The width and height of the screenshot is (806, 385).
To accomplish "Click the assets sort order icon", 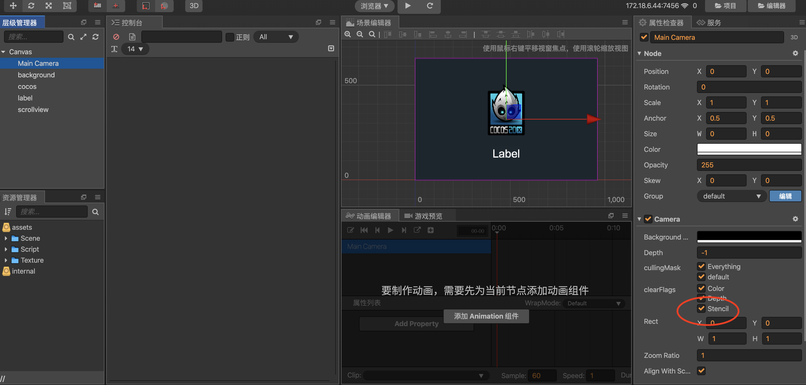I will pos(8,212).
